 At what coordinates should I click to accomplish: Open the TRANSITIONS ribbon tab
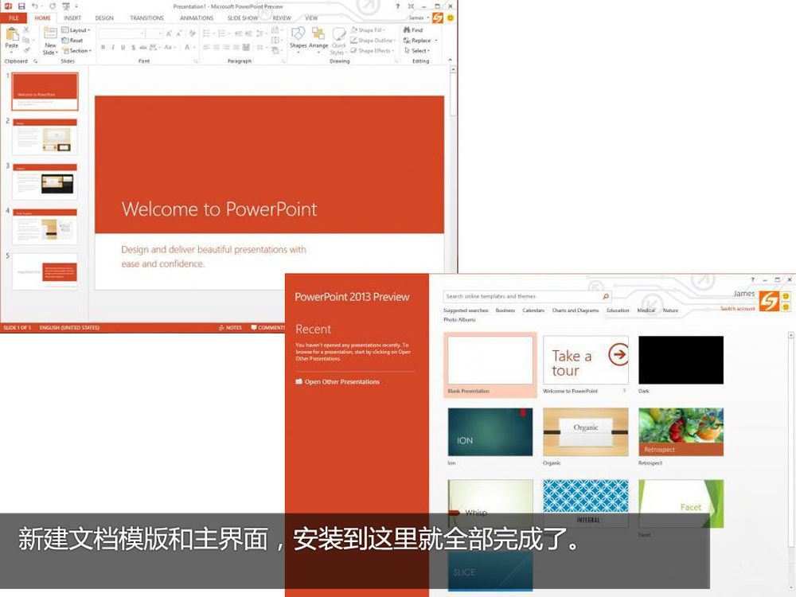146,18
